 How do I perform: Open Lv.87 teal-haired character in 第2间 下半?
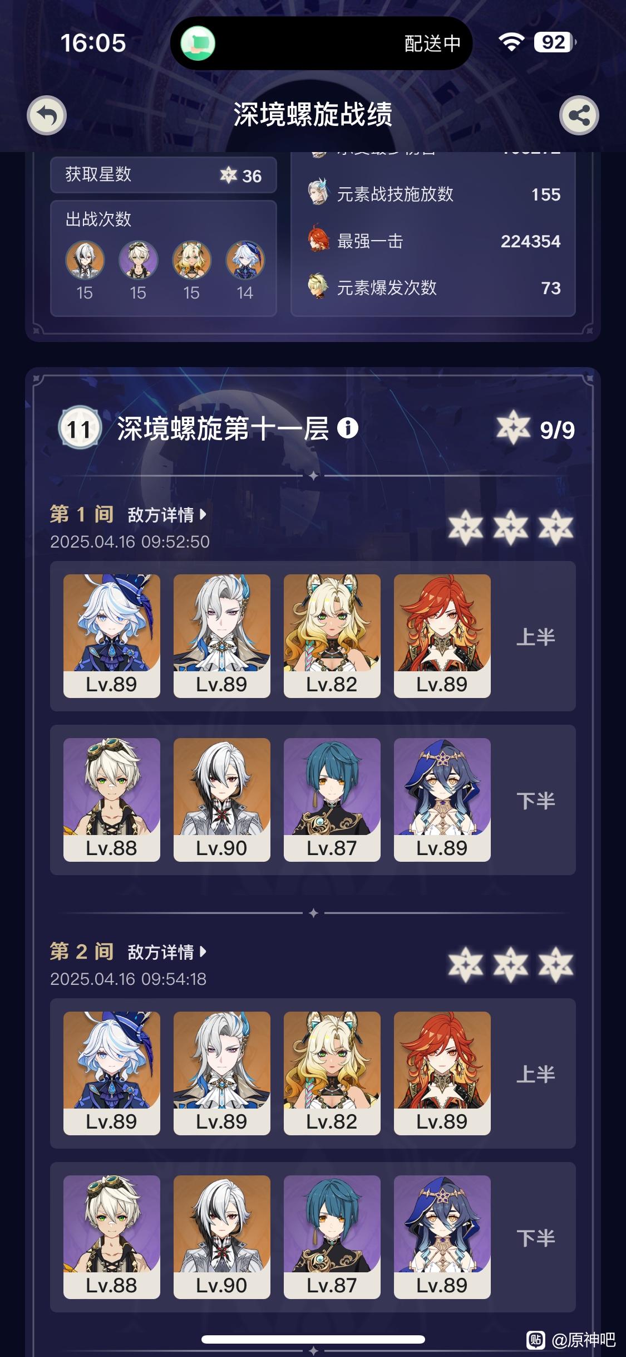[332, 1237]
